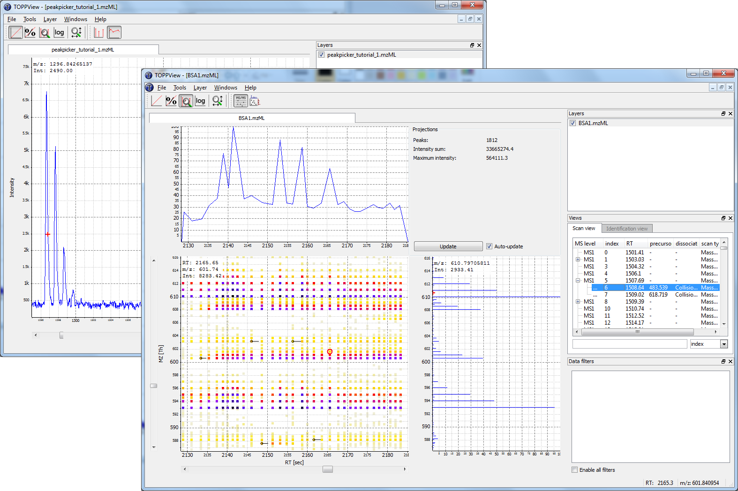Toggle the projections icon in BSA1 toolbar

pyautogui.click(x=255, y=101)
